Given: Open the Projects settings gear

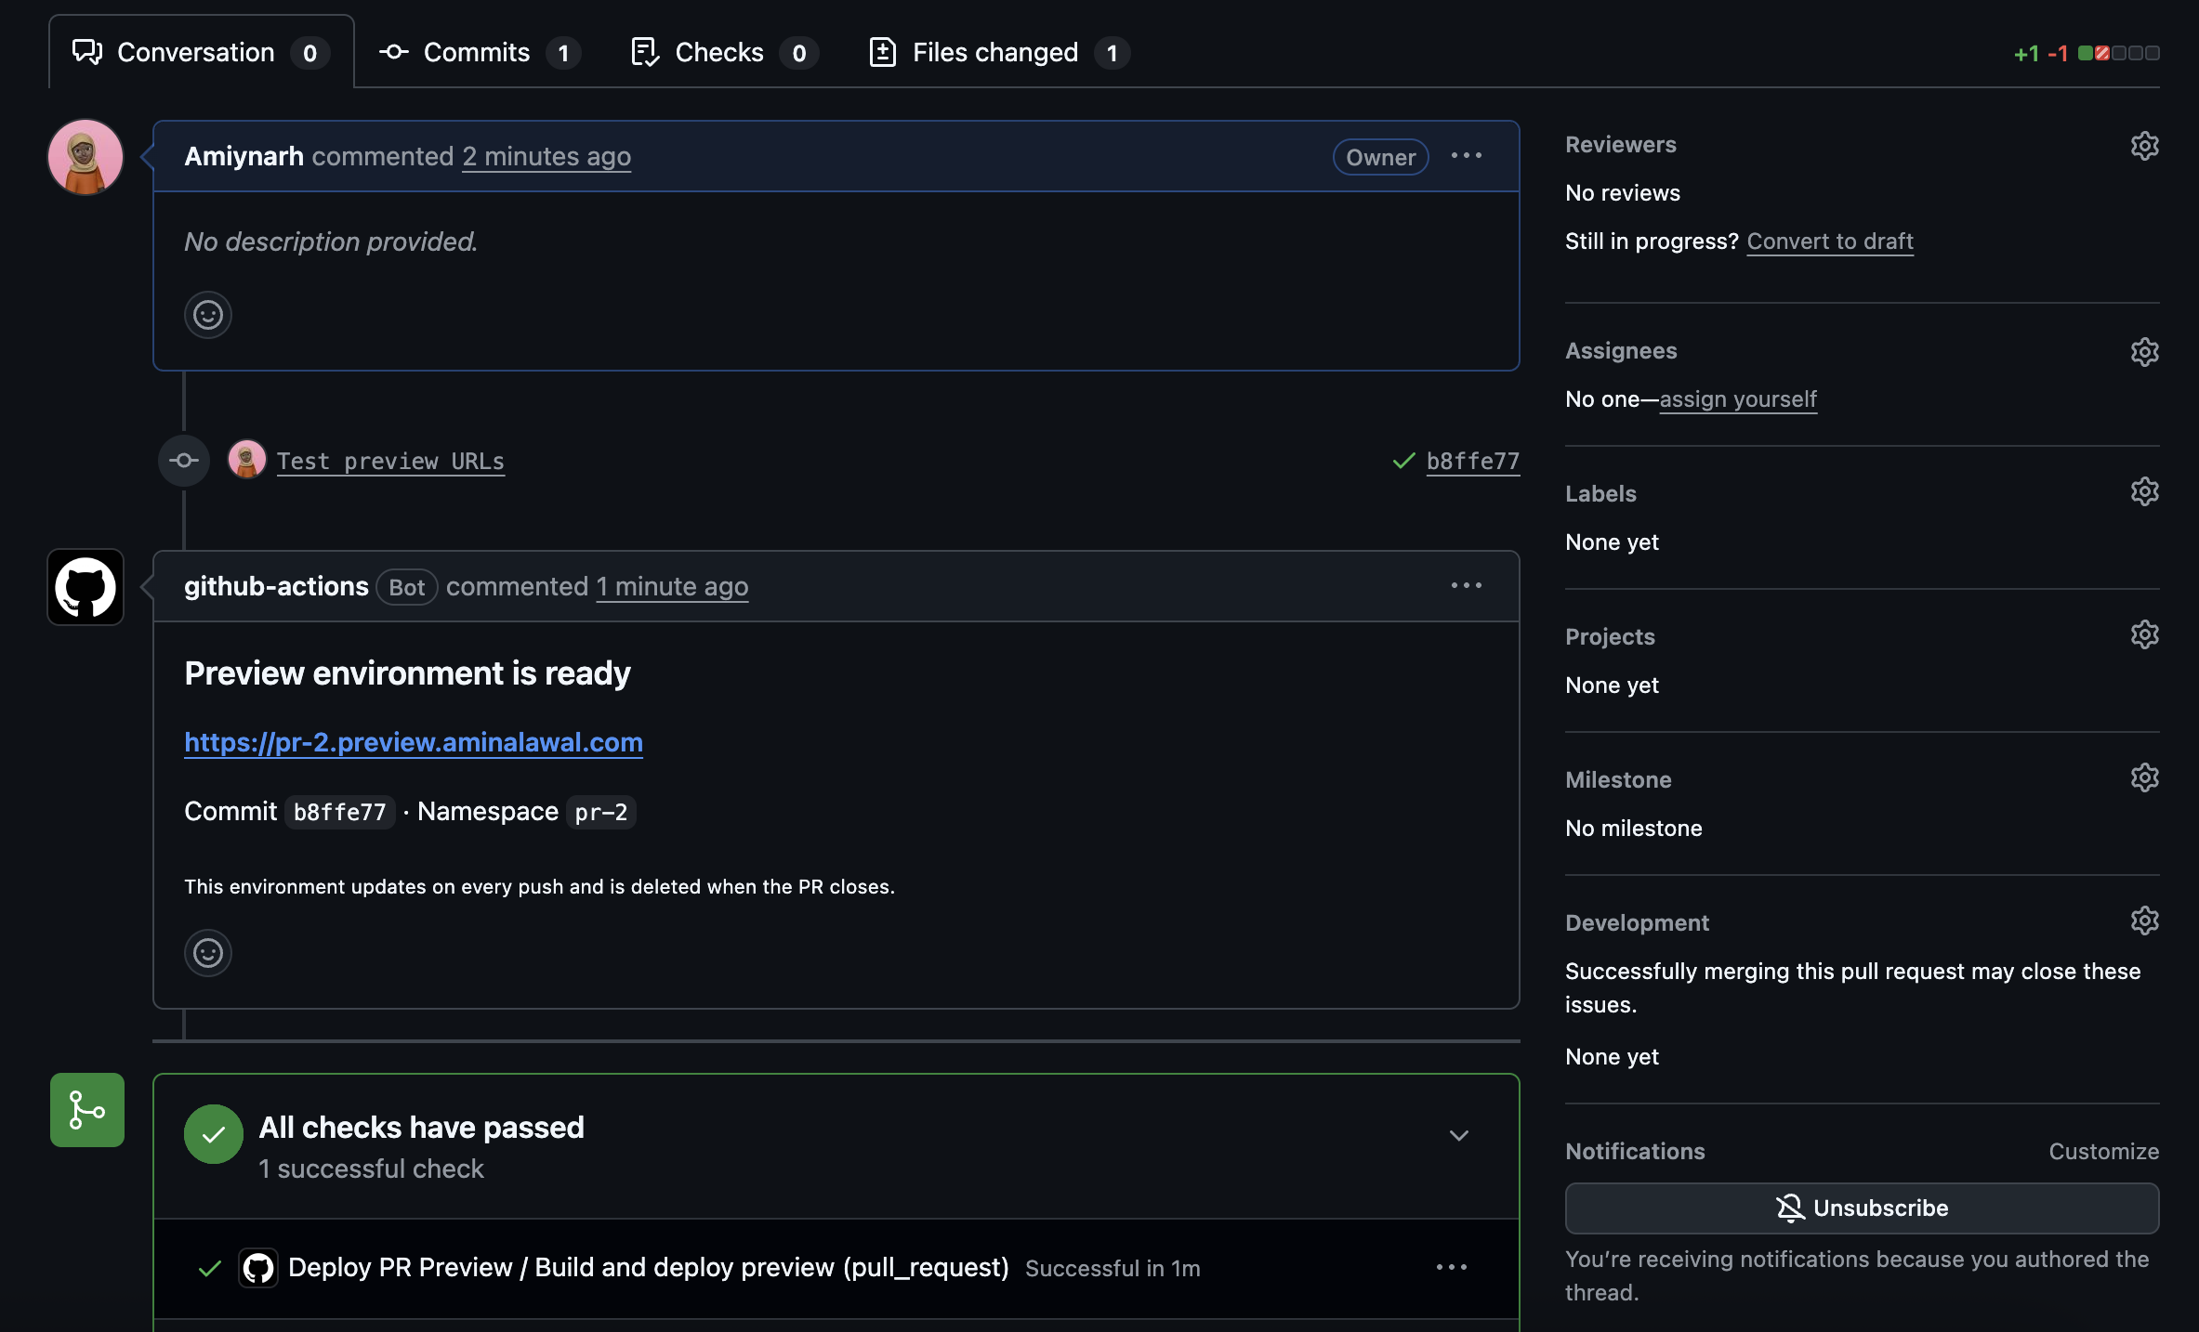Looking at the screenshot, I should coord(2144,634).
